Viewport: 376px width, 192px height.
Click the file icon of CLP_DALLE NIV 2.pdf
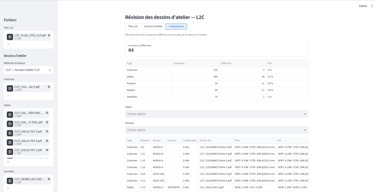[10, 152]
